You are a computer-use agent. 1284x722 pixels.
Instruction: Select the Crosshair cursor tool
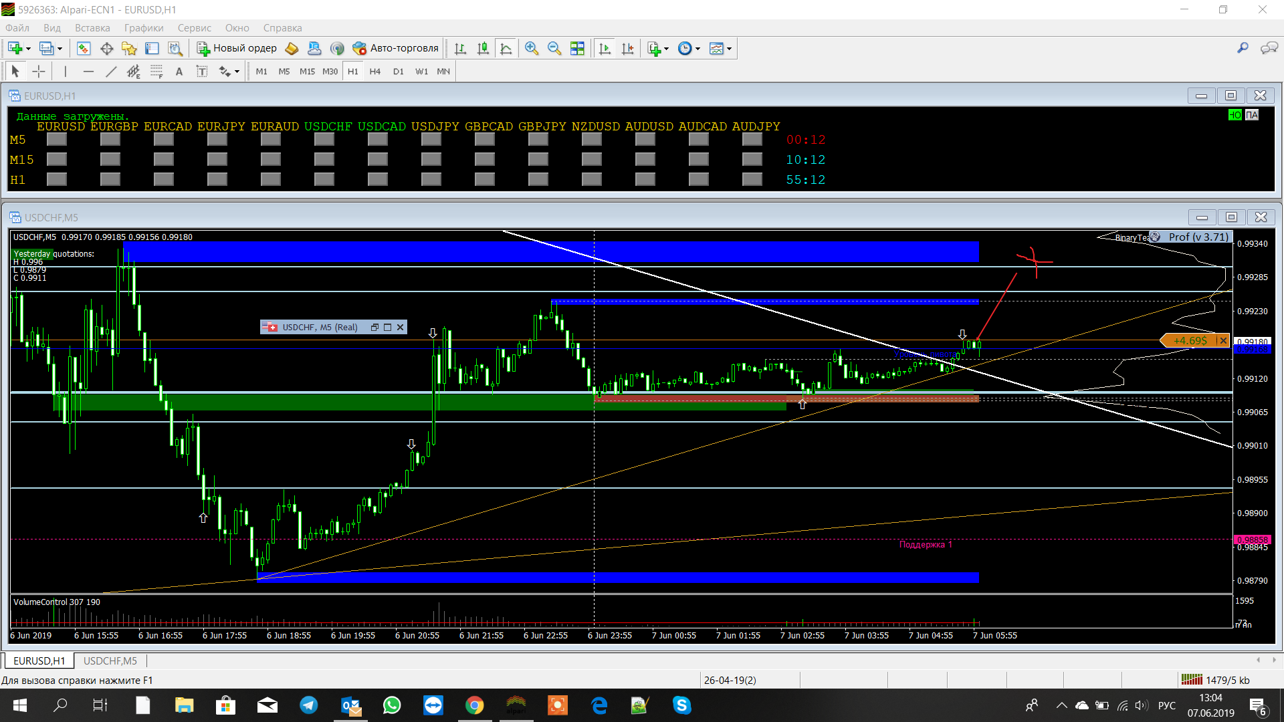pos(39,72)
